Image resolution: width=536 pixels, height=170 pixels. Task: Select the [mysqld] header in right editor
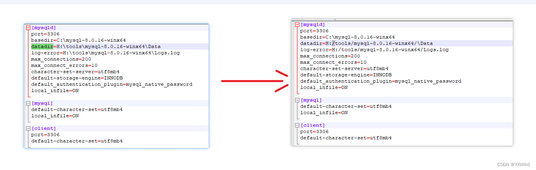(313, 24)
